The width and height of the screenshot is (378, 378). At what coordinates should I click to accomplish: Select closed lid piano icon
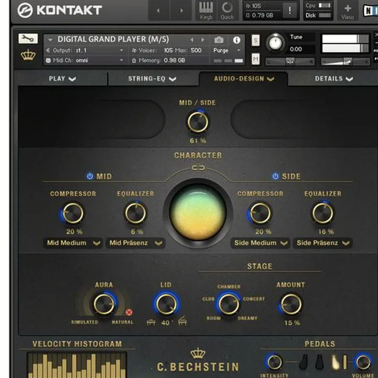coord(151,322)
